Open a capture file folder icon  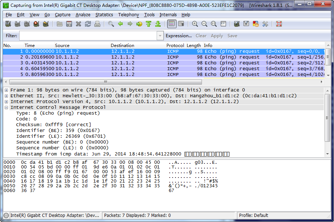[x=60, y=24]
